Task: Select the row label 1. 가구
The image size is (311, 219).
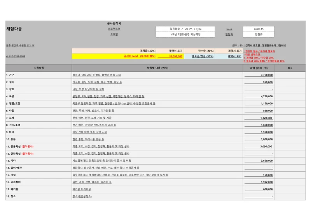Action: point(10,75)
